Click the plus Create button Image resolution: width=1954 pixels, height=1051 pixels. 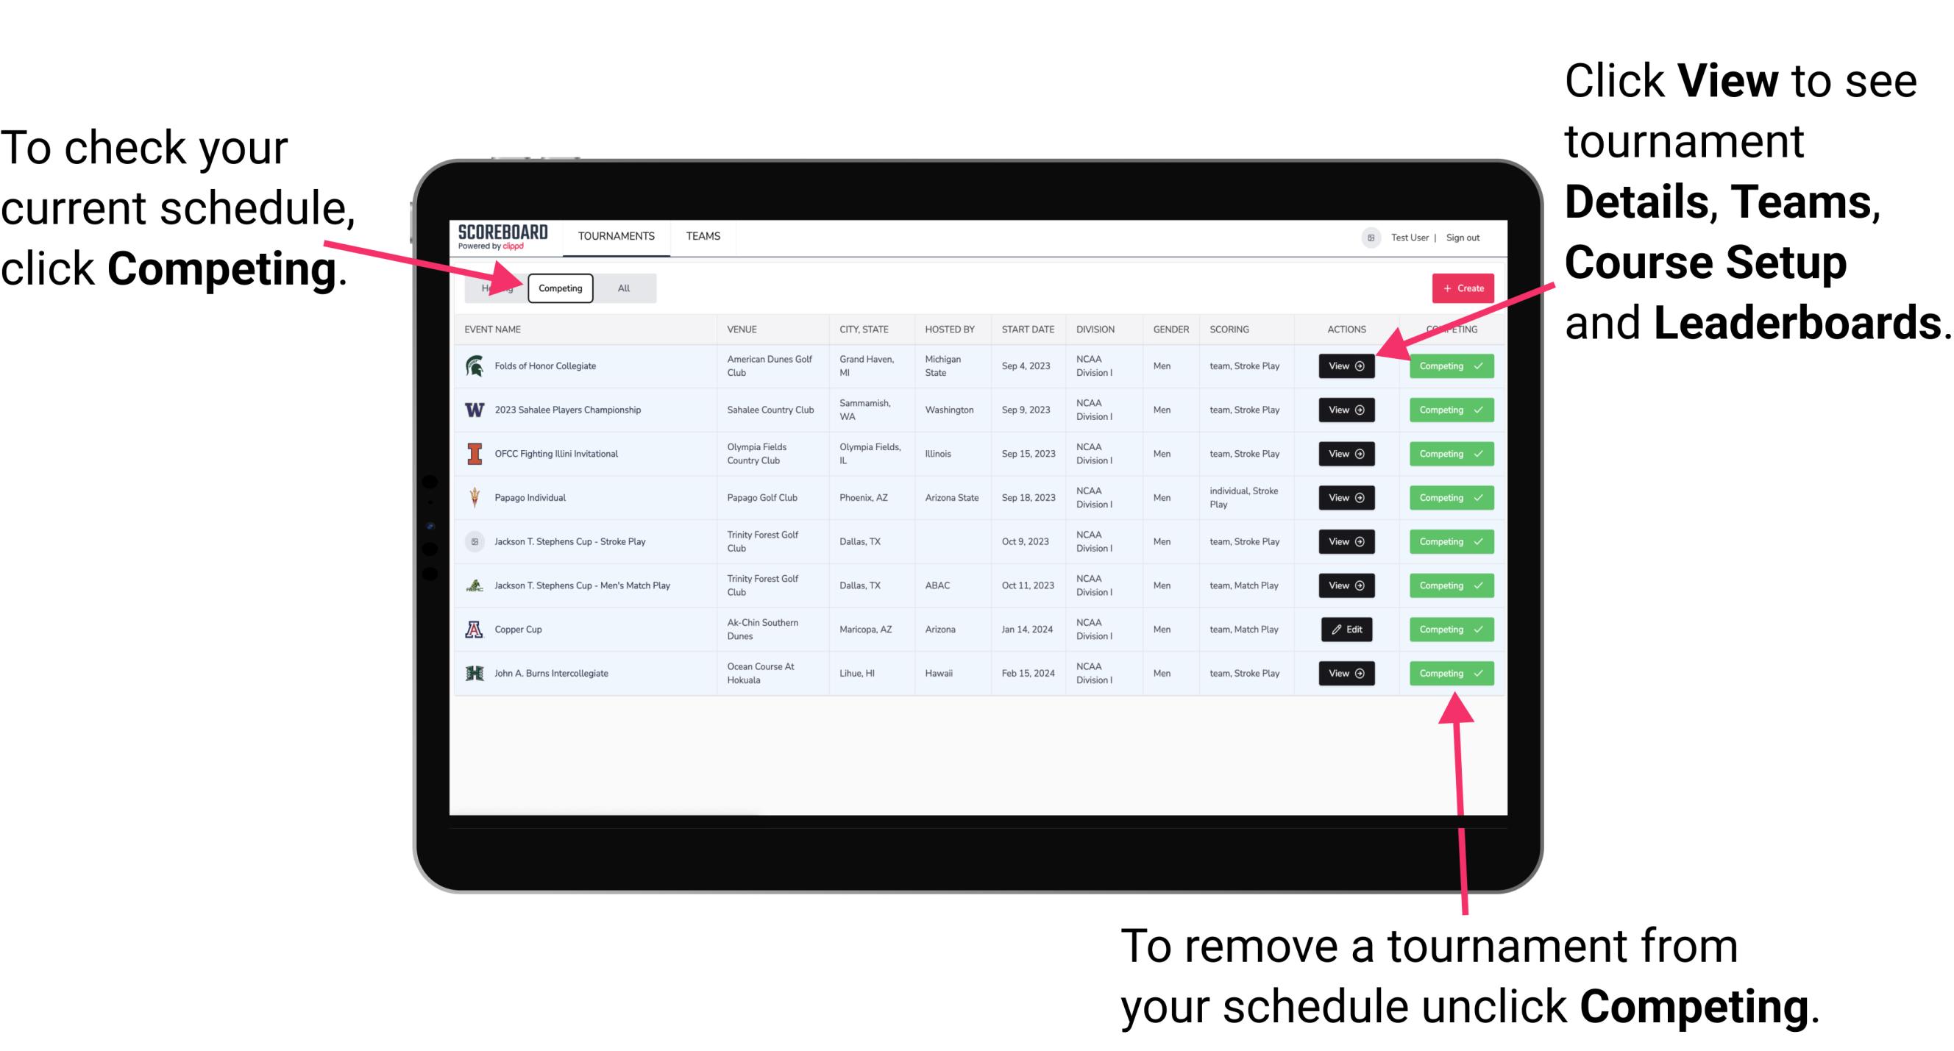click(1460, 288)
